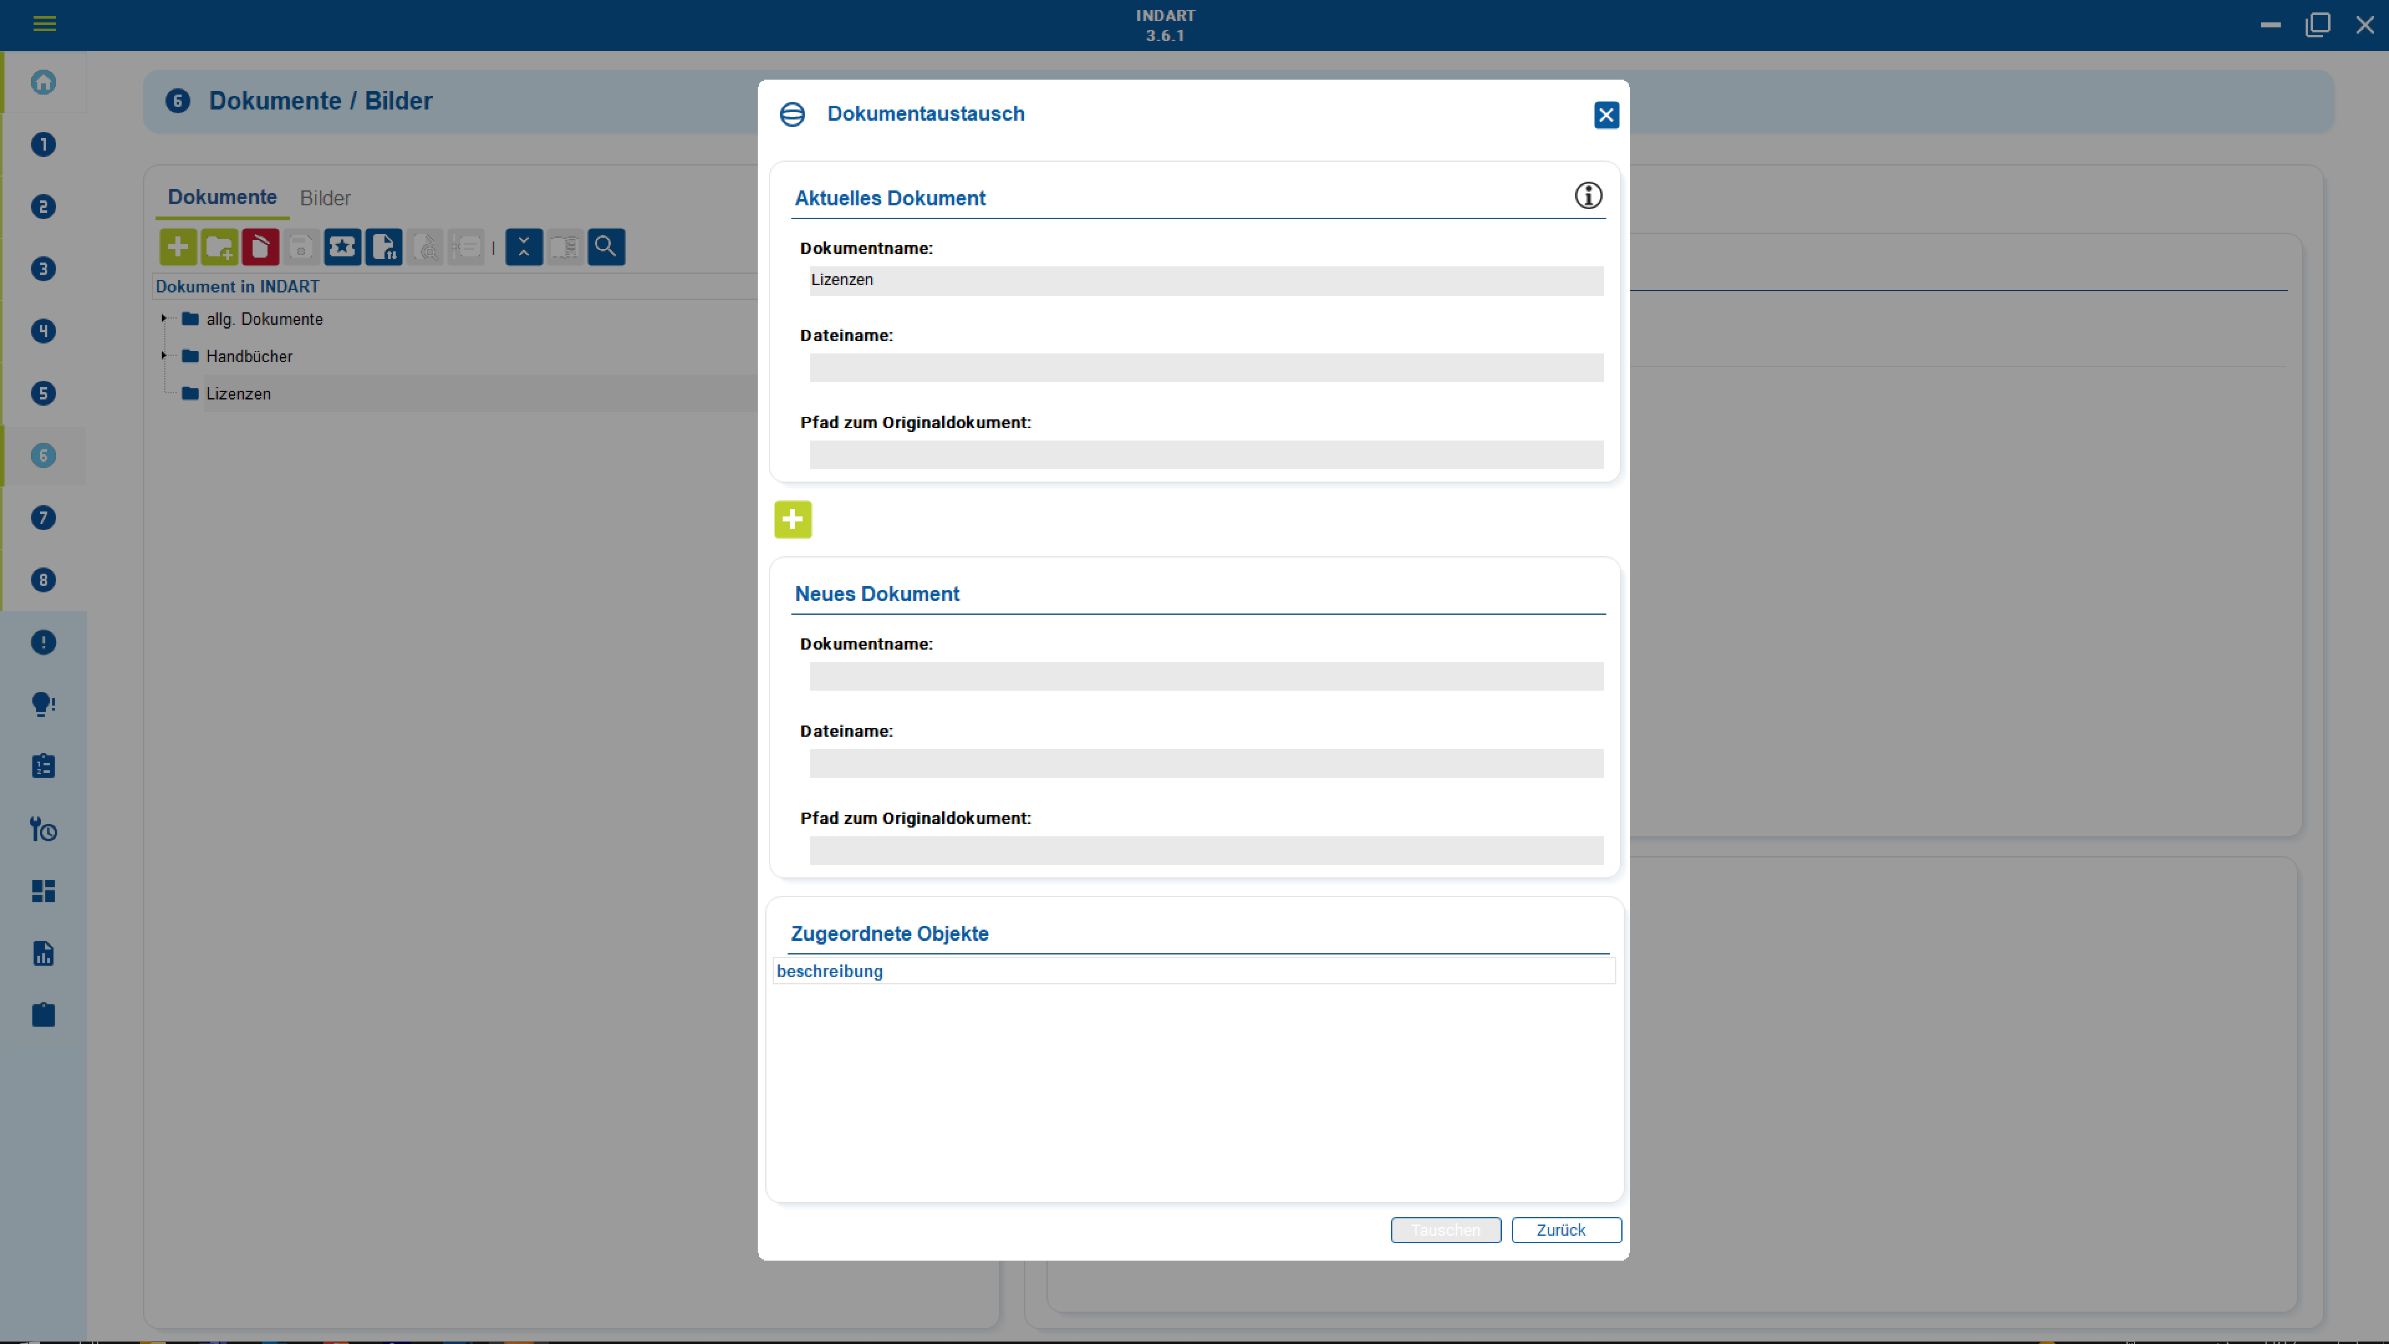The width and height of the screenshot is (2389, 1344).
Task: Switch to the Bilder tab
Action: (x=325, y=198)
